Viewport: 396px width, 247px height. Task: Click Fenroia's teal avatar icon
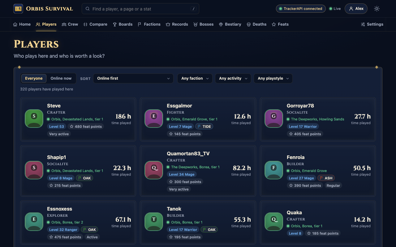pyautogui.click(x=274, y=170)
